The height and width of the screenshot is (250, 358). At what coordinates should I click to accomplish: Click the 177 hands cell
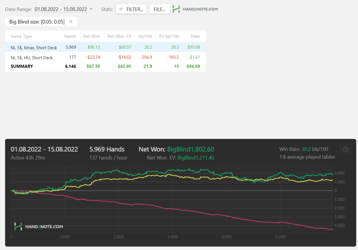(x=73, y=57)
